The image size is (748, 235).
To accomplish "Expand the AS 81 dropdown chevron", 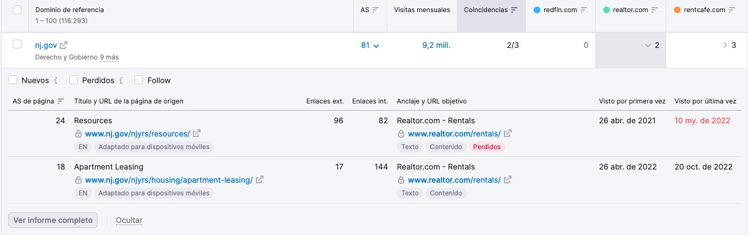I will click(x=376, y=46).
